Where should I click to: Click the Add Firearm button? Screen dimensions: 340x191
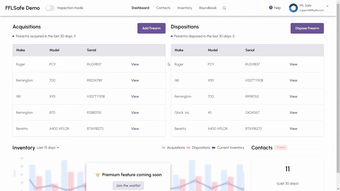[x=151, y=28]
